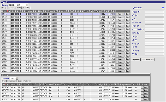Sort Verze column descending

point(67,11)
